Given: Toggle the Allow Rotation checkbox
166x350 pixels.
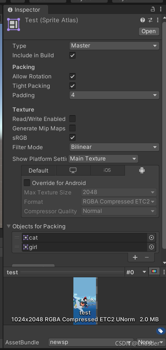Looking at the screenshot, I should (72, 76).
